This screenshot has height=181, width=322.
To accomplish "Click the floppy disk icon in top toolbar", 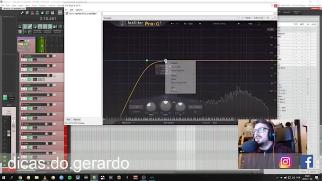I will click(53, 13).
